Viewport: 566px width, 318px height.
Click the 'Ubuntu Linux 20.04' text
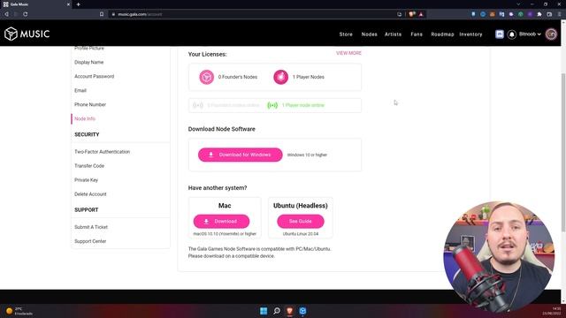click(x=301, y=234)
